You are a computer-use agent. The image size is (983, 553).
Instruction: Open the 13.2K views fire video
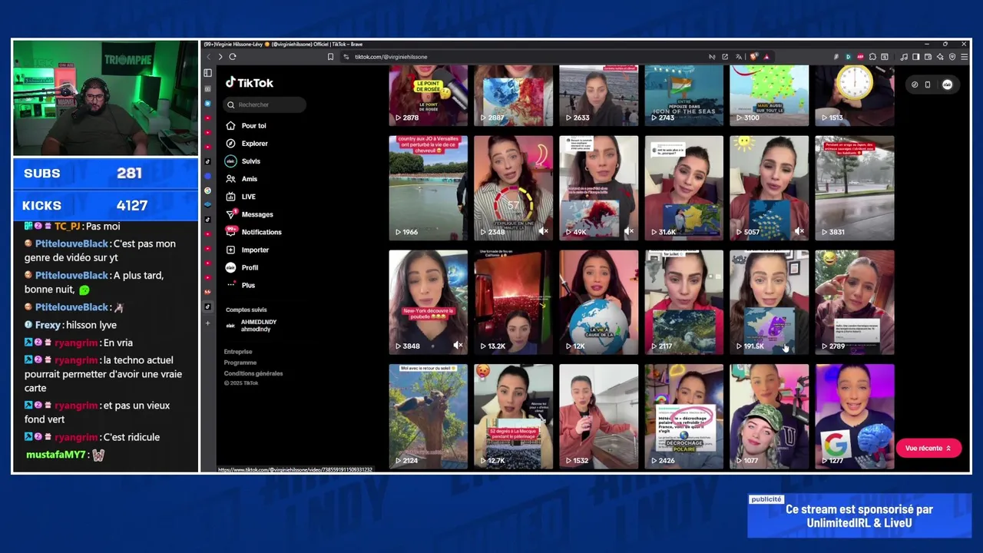click(x=513, y=302)
